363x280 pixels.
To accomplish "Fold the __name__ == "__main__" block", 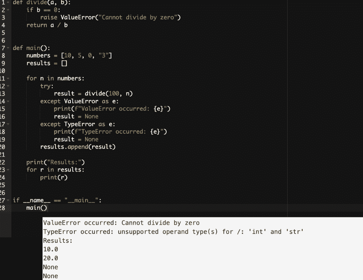I will 8,200.
